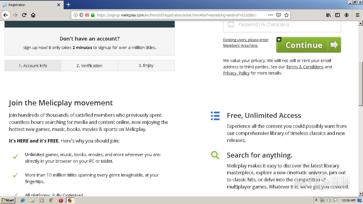Click the 'Don't have an account?' heading
This screenshot has width=363, height=204.
(x=90, y=39)
